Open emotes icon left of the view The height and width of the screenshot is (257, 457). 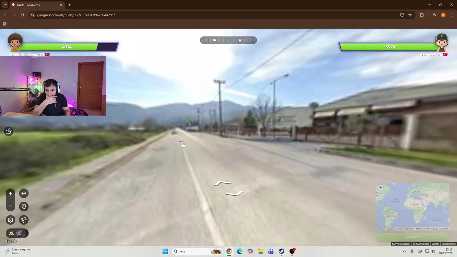(x=9, y=131)
